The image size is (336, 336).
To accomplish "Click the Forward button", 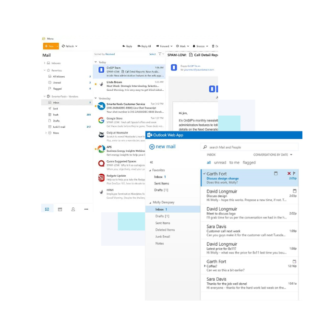I will point(163,46).
